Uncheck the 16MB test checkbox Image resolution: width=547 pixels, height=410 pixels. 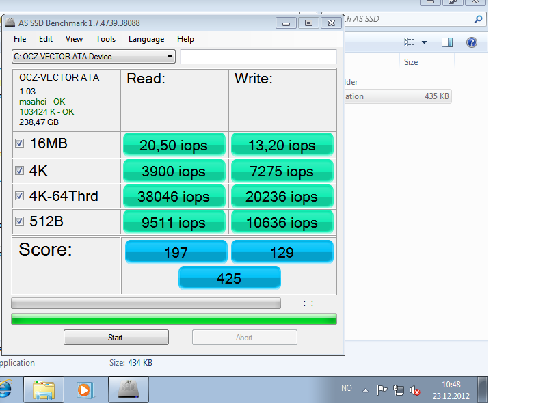[x=20, y=143]
